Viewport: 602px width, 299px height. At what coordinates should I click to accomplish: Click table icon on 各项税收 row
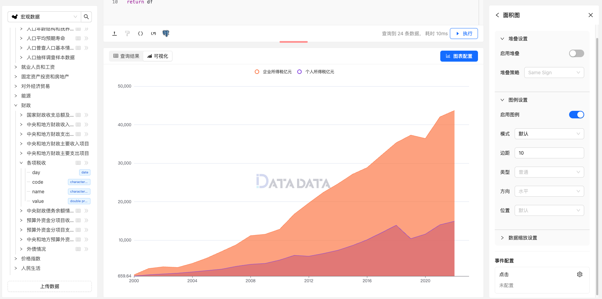coord(78,163)
